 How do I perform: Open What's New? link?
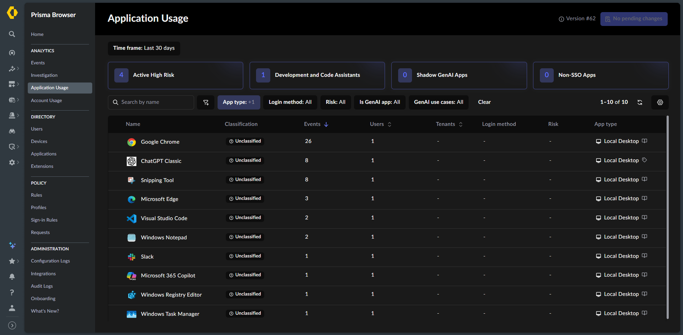pyautogui.click(x=45, y=311)
